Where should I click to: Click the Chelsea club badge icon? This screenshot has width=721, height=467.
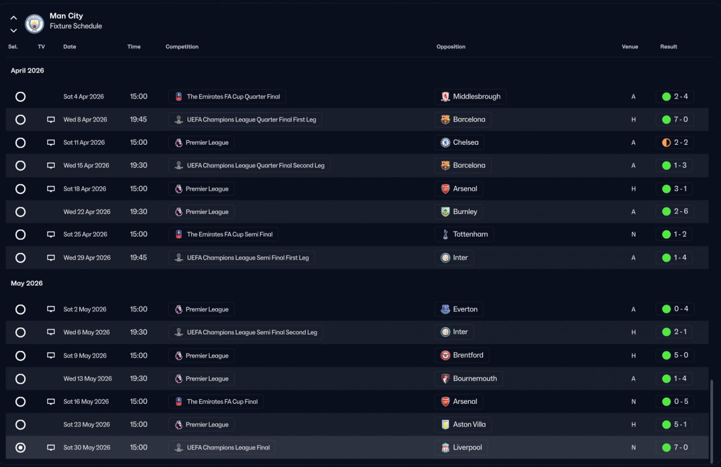(x=446, y=143)
